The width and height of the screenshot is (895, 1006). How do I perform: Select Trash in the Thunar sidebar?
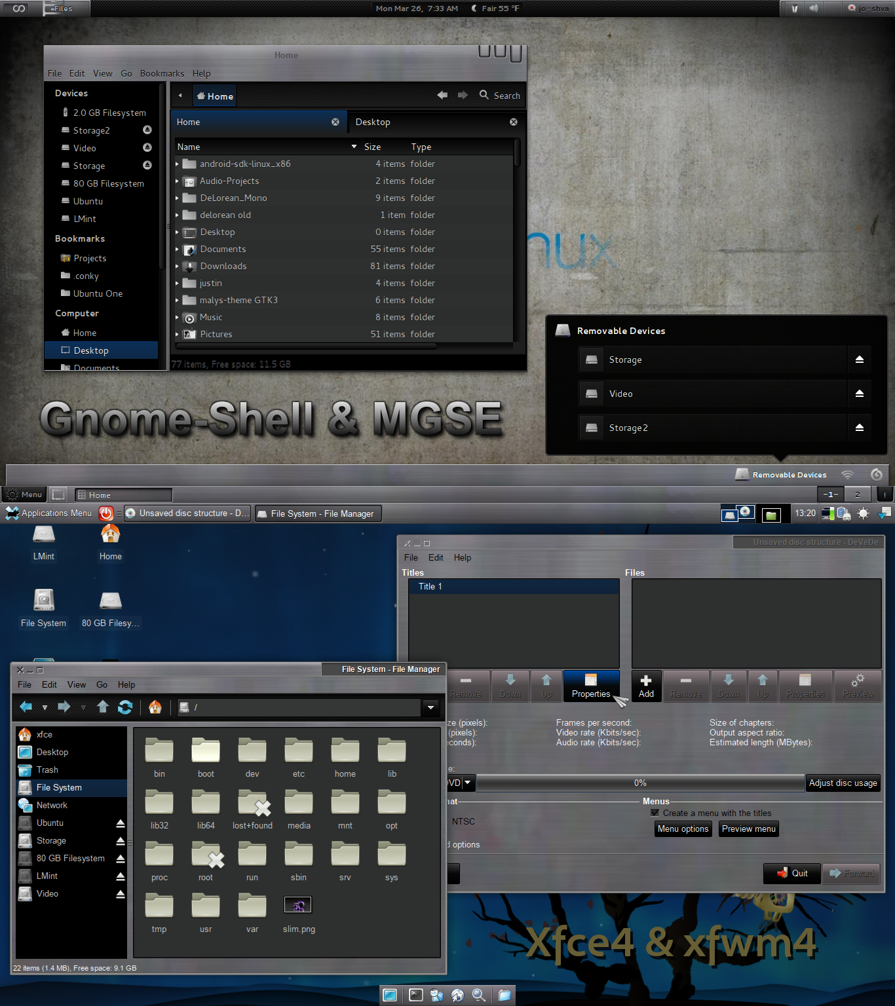click(x=71, y=770)
